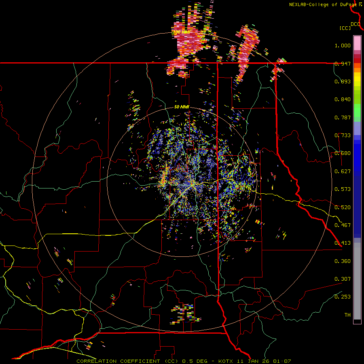Select the 0.627 legend value
This screenshot has width=364, height=364.
coord(343,171)
